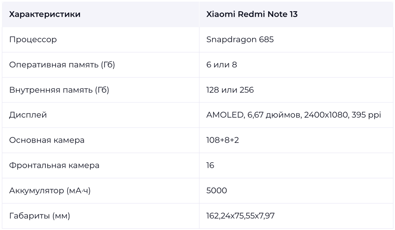
Task: Select Оперативная память (Гб) label
Action: coord(62,65)
